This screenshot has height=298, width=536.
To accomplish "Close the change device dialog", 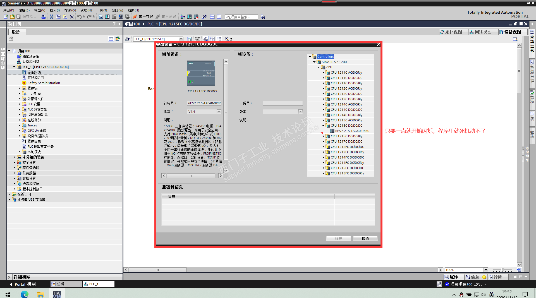I will tap(379, 45).
